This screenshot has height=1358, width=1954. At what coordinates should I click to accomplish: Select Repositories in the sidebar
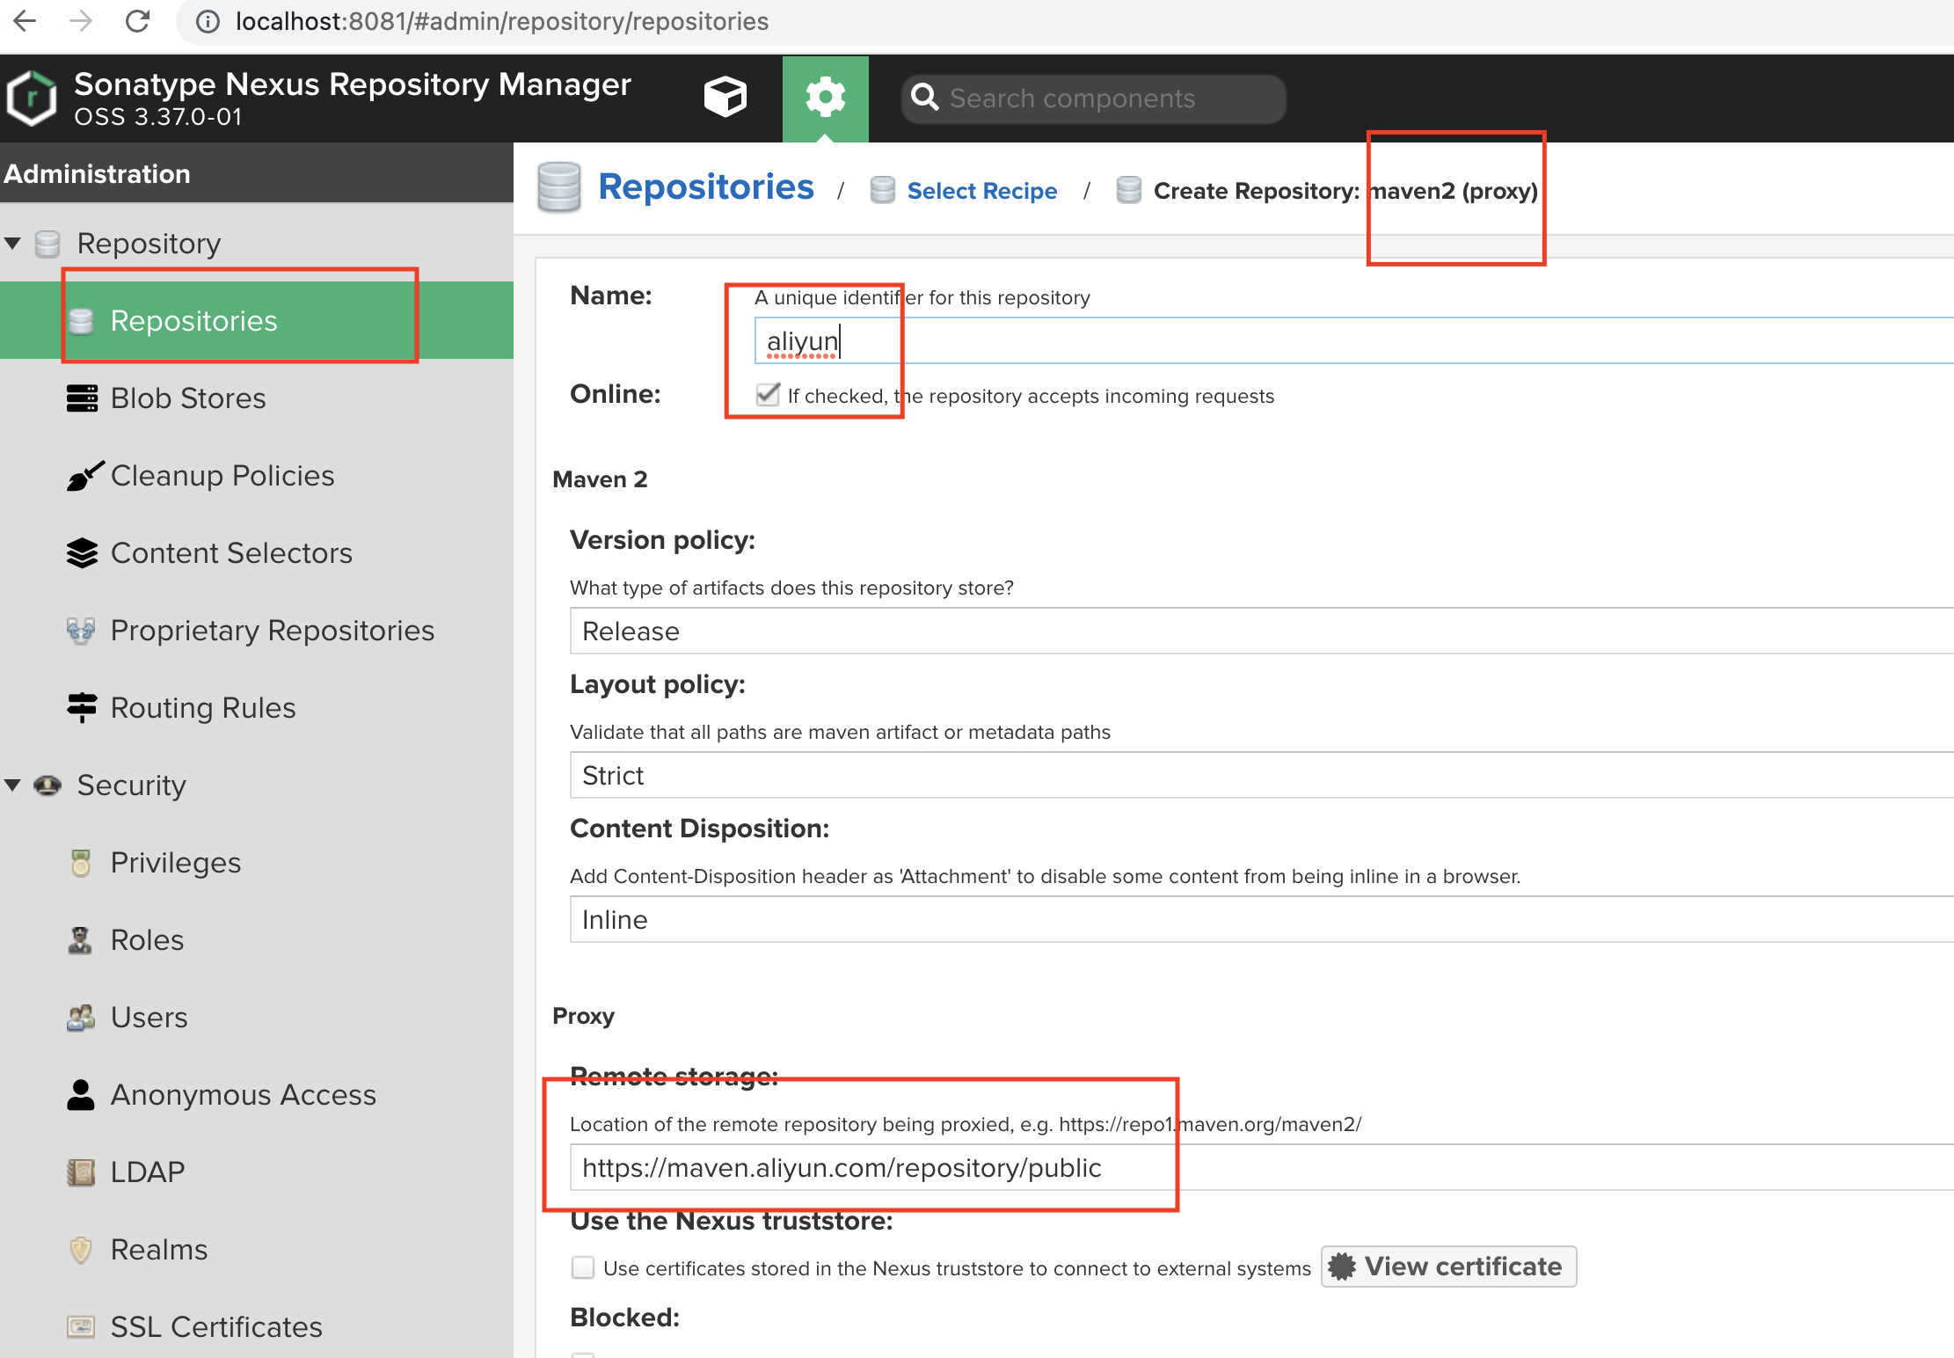pyautogui.click(x=257, y=320)
